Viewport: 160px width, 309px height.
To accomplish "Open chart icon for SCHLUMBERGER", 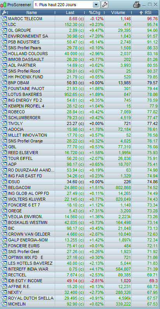I will 4,118.
